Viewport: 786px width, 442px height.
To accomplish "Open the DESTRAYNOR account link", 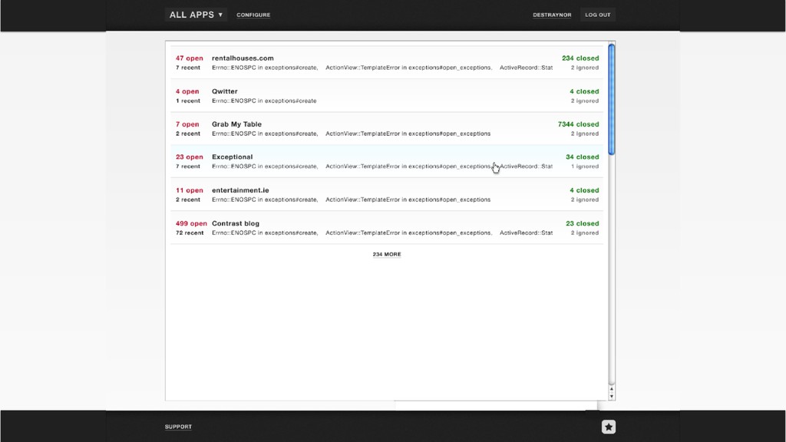I will point(552,15).
